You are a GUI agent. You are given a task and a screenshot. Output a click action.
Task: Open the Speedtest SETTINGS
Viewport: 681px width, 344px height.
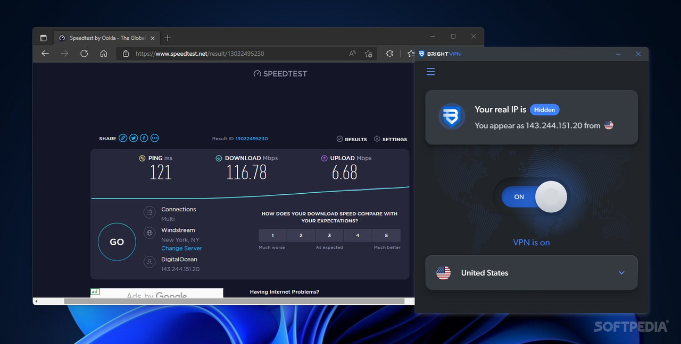391,139
